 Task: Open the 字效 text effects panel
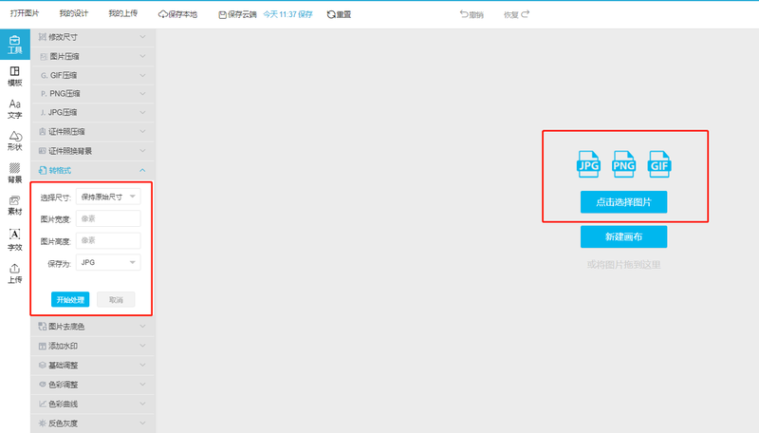(15, 239)
